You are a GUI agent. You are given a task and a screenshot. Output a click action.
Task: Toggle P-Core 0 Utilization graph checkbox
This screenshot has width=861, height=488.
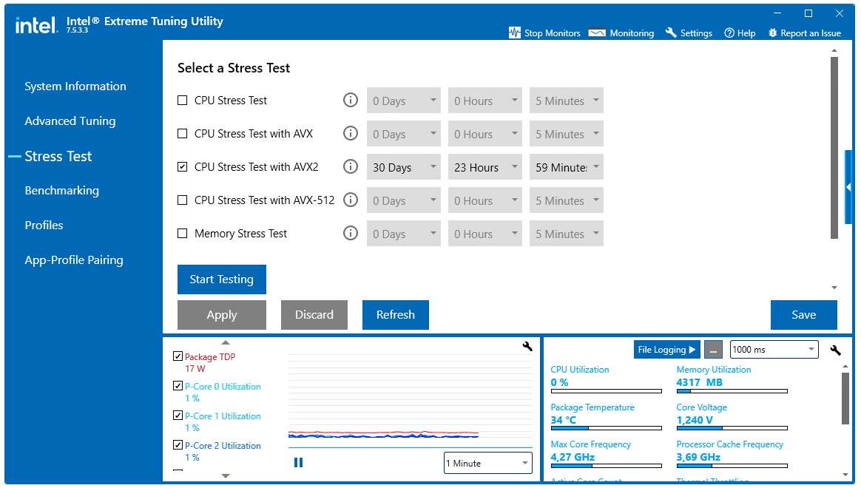coord(178,386)
